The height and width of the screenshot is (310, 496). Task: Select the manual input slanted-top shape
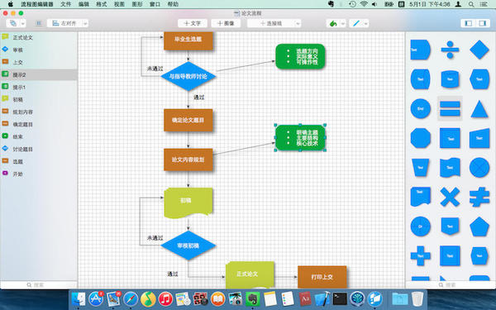tap(479, 138)
